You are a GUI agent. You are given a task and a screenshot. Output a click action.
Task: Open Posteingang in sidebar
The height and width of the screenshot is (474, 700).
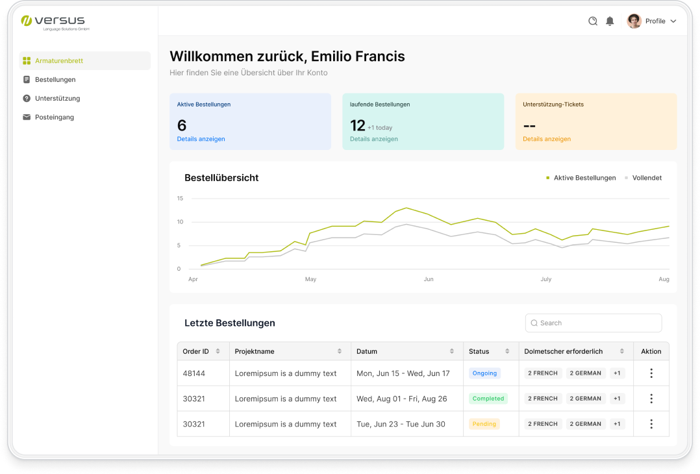55,118
